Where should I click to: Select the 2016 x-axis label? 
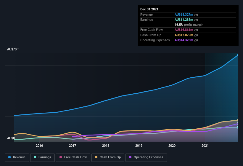click(39, 146)
